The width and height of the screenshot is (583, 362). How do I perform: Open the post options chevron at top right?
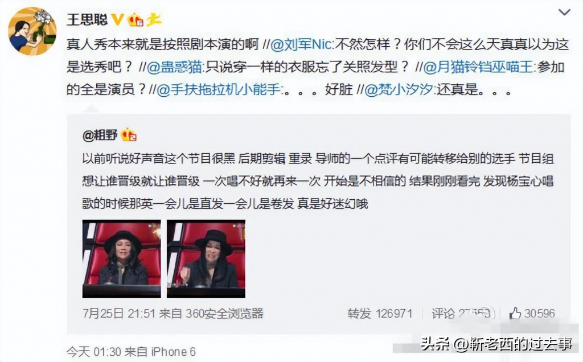[x=564, y=13]
